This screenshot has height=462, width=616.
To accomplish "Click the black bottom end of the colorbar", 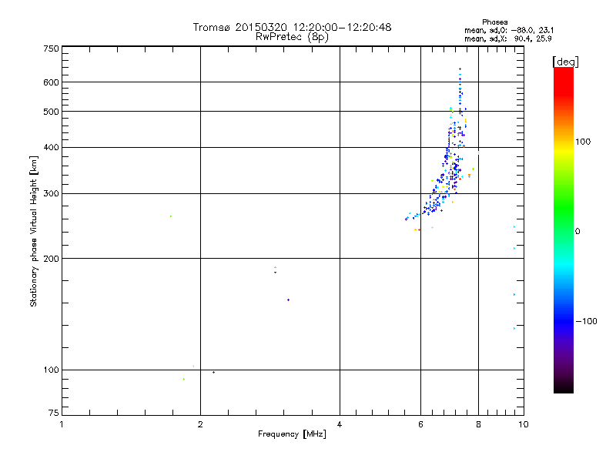I will 564,387.
